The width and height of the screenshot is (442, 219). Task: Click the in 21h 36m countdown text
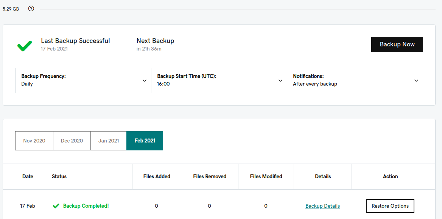[x=149, y=49]
